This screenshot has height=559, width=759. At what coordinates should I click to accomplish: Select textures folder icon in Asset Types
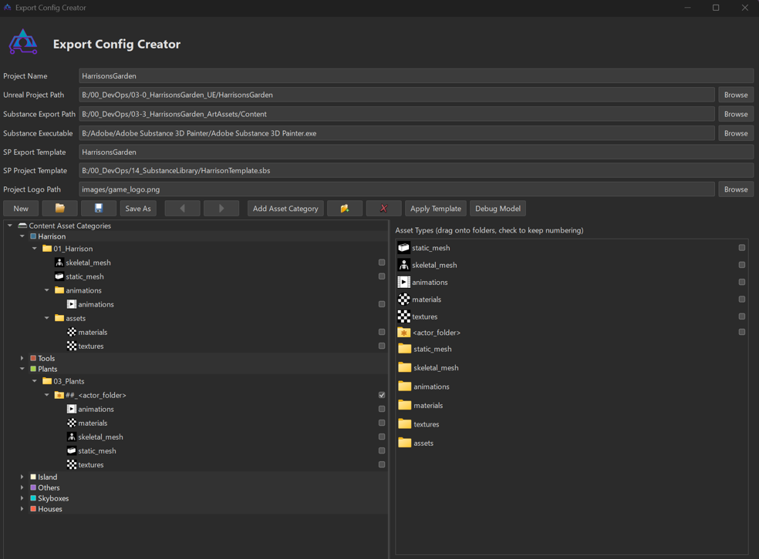pos(405,424)
